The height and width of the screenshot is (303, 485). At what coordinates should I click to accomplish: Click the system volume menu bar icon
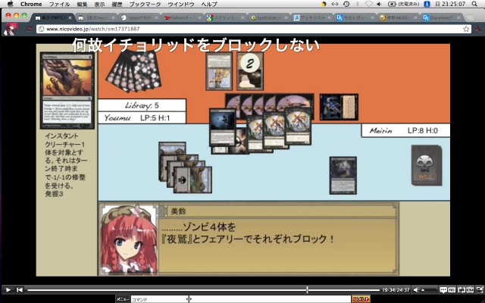click(379, 4)
